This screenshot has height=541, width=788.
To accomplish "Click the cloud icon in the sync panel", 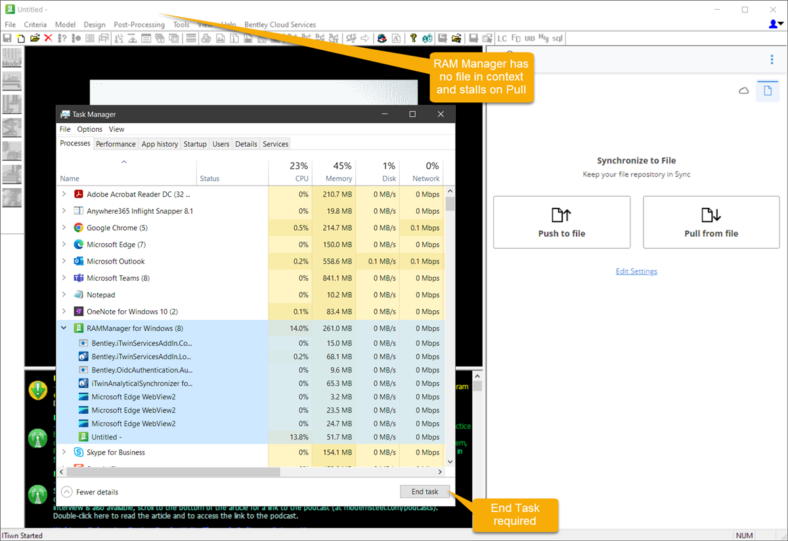I will click(x=744, y=90).
